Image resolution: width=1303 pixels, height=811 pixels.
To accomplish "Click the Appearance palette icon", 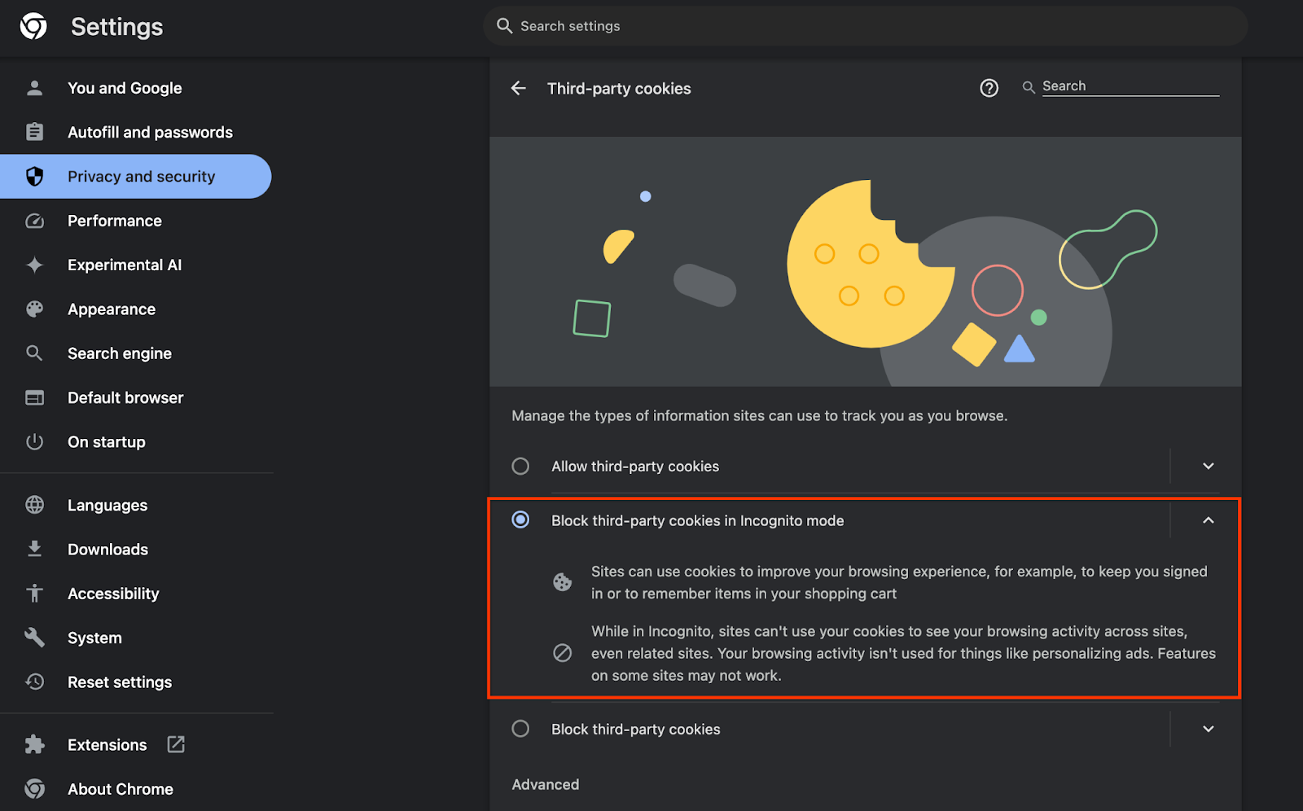I will [x=34, y=309].
